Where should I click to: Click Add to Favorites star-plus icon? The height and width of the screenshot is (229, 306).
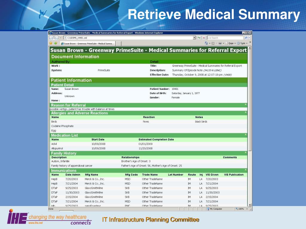click(x=56, y=43)
